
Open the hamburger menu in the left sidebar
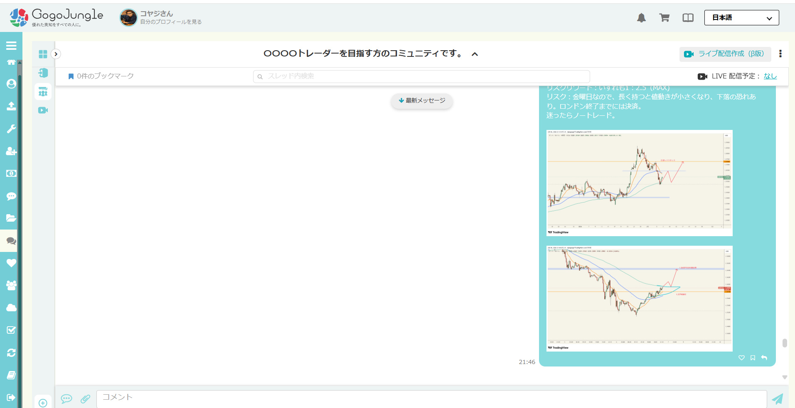[11, 46]
